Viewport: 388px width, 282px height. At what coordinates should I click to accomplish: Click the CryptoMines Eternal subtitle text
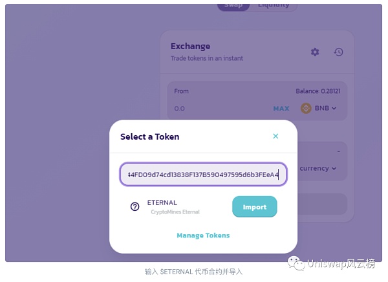175,212
